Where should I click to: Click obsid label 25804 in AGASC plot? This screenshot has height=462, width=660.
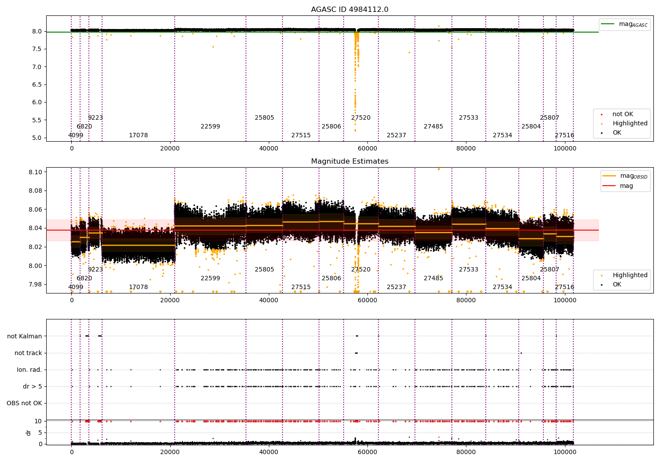pyautogui.click(x=531, y=127)
